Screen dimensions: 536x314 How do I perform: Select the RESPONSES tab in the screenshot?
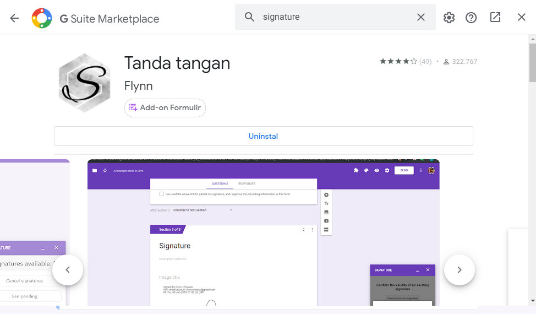(x=247, y=183)
